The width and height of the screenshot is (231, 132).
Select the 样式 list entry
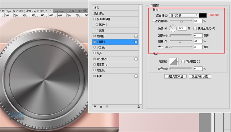[x=115, y=8]
